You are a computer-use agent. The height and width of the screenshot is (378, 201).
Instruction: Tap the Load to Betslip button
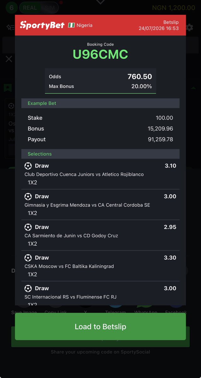coord(100,326)
